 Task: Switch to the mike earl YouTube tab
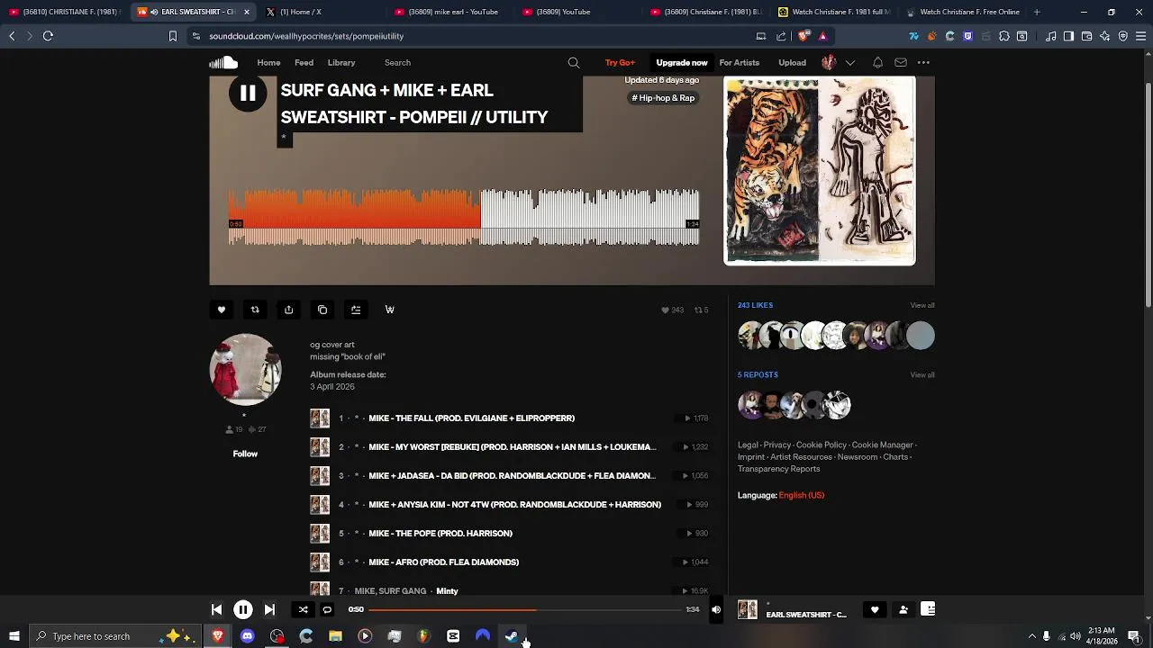(x=453, y=12)
